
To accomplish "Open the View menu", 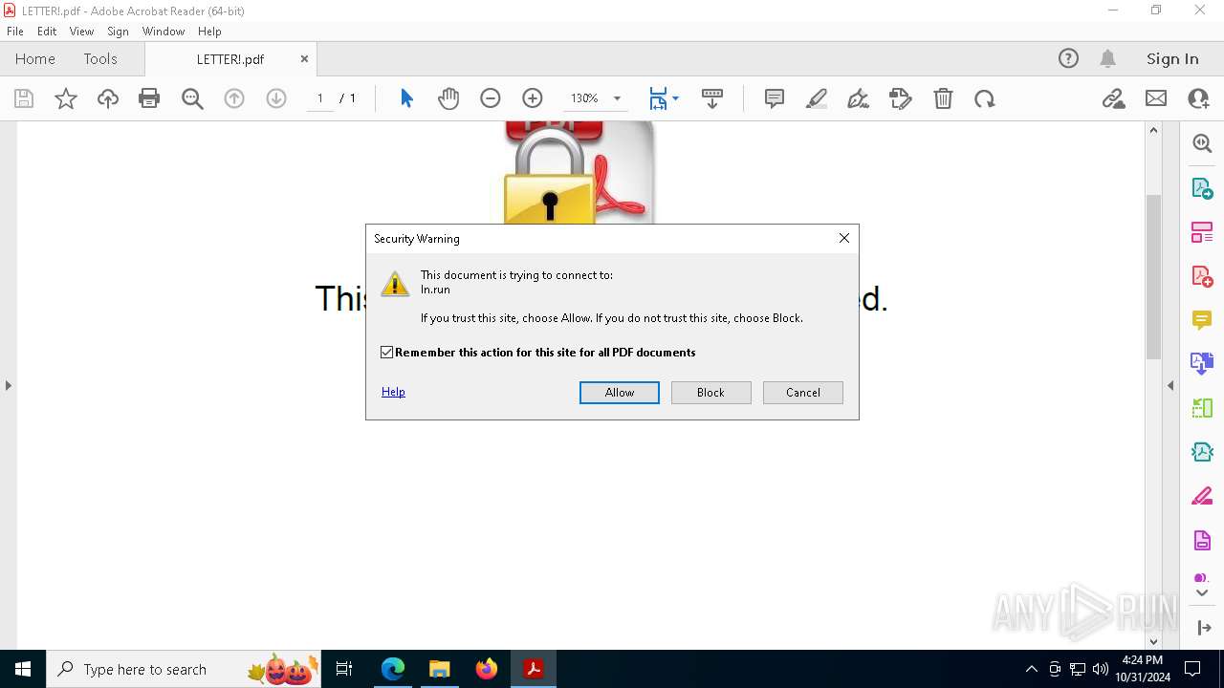I will (x=81, y=32).
